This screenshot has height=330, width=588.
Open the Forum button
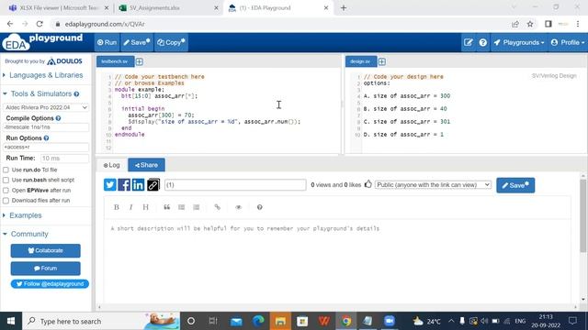pos(45,269)
